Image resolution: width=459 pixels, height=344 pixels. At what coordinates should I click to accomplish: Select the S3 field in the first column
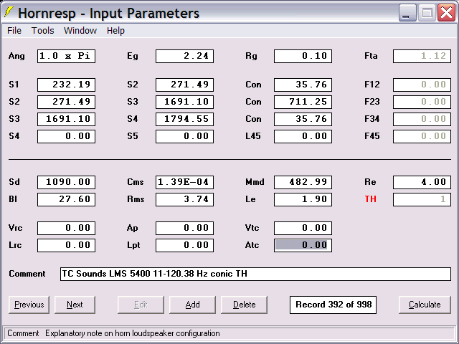[x=66, y=119]
